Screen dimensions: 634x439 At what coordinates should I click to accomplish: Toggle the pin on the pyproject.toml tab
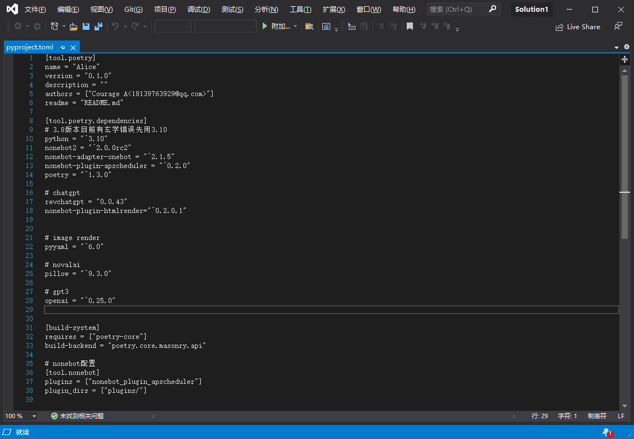coord(62,47)
